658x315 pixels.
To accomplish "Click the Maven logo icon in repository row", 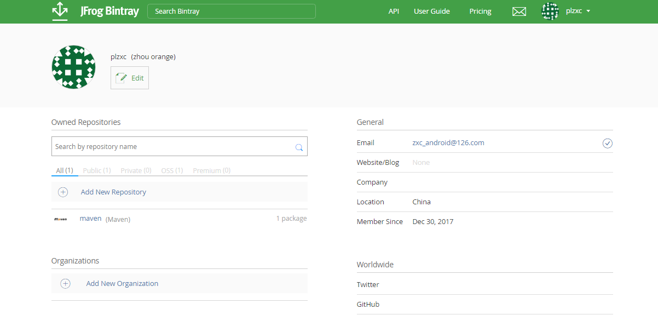I will click(60, 219).
